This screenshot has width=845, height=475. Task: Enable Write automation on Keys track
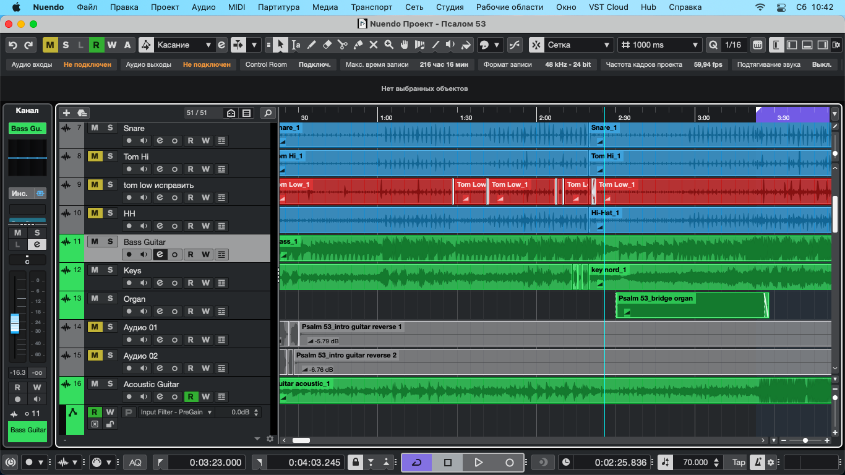point(206,283)
